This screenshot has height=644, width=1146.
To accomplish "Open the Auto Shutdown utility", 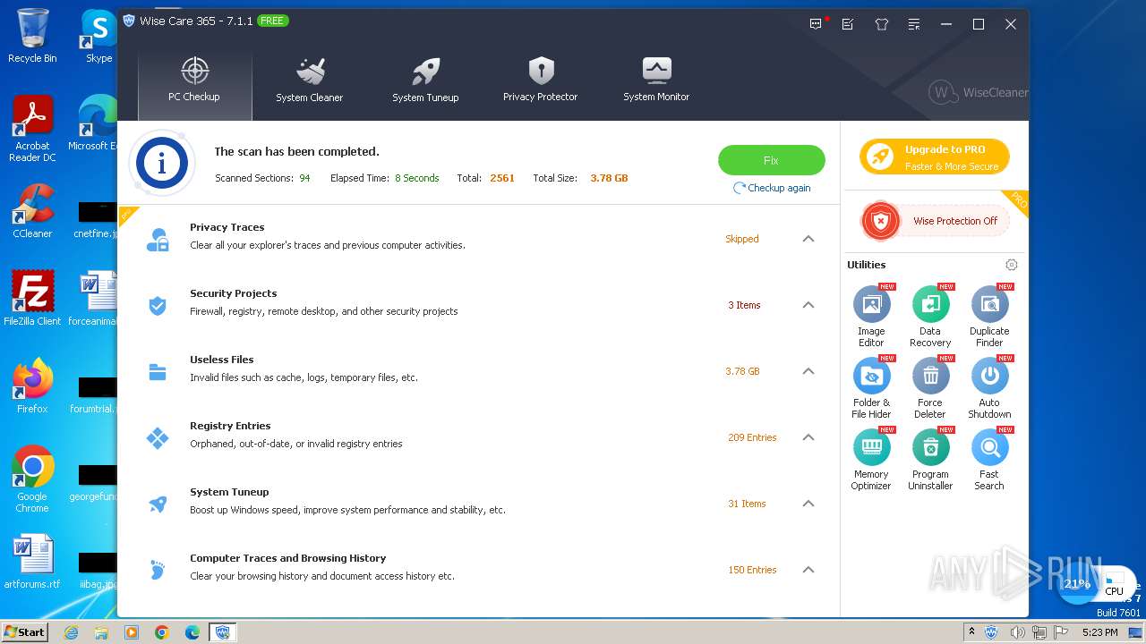I will (x=989, y=377).
